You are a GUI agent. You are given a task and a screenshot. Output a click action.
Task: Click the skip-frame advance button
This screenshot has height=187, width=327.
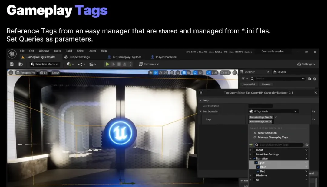pos(113,64)
